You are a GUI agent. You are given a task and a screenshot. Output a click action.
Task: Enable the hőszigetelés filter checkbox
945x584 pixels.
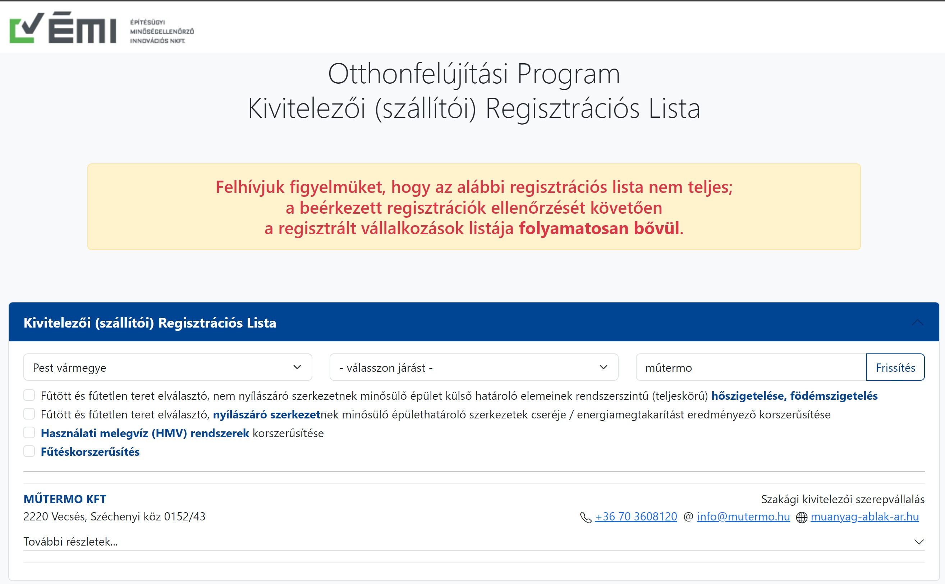29,395
